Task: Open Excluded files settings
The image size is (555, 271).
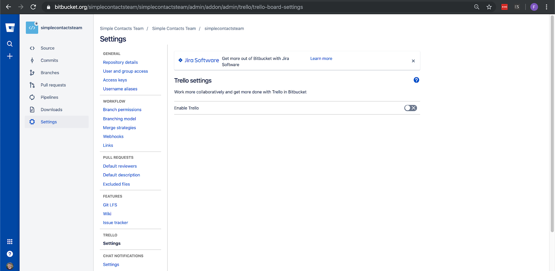Action: (116, 184)
